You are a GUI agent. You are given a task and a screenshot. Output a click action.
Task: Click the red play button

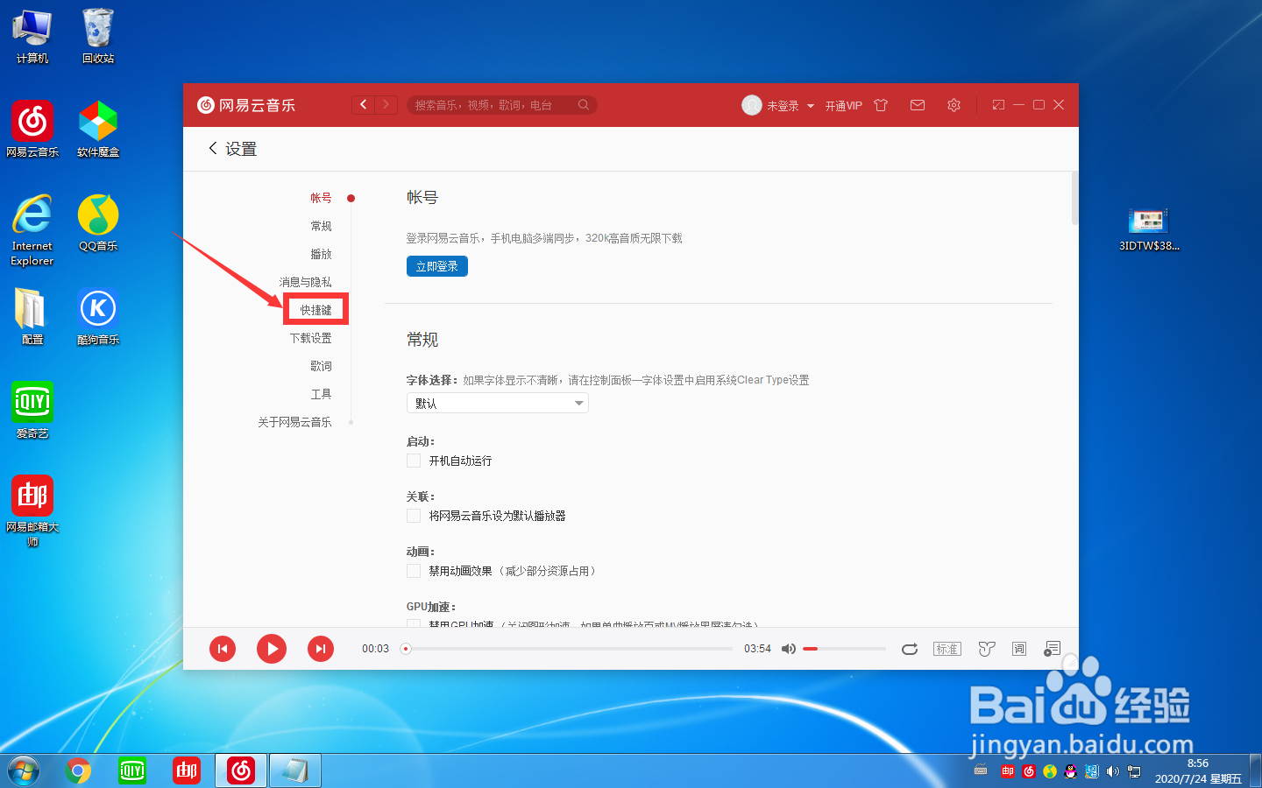tap(272, 649)
